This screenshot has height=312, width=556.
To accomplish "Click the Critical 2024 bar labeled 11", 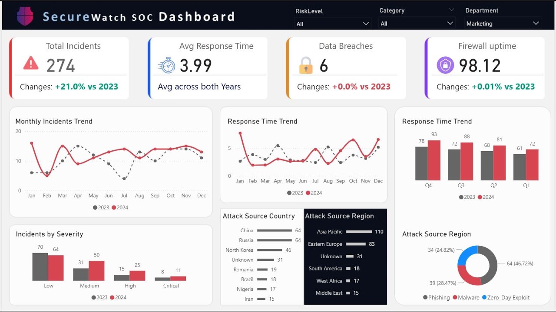I will 178,279.
